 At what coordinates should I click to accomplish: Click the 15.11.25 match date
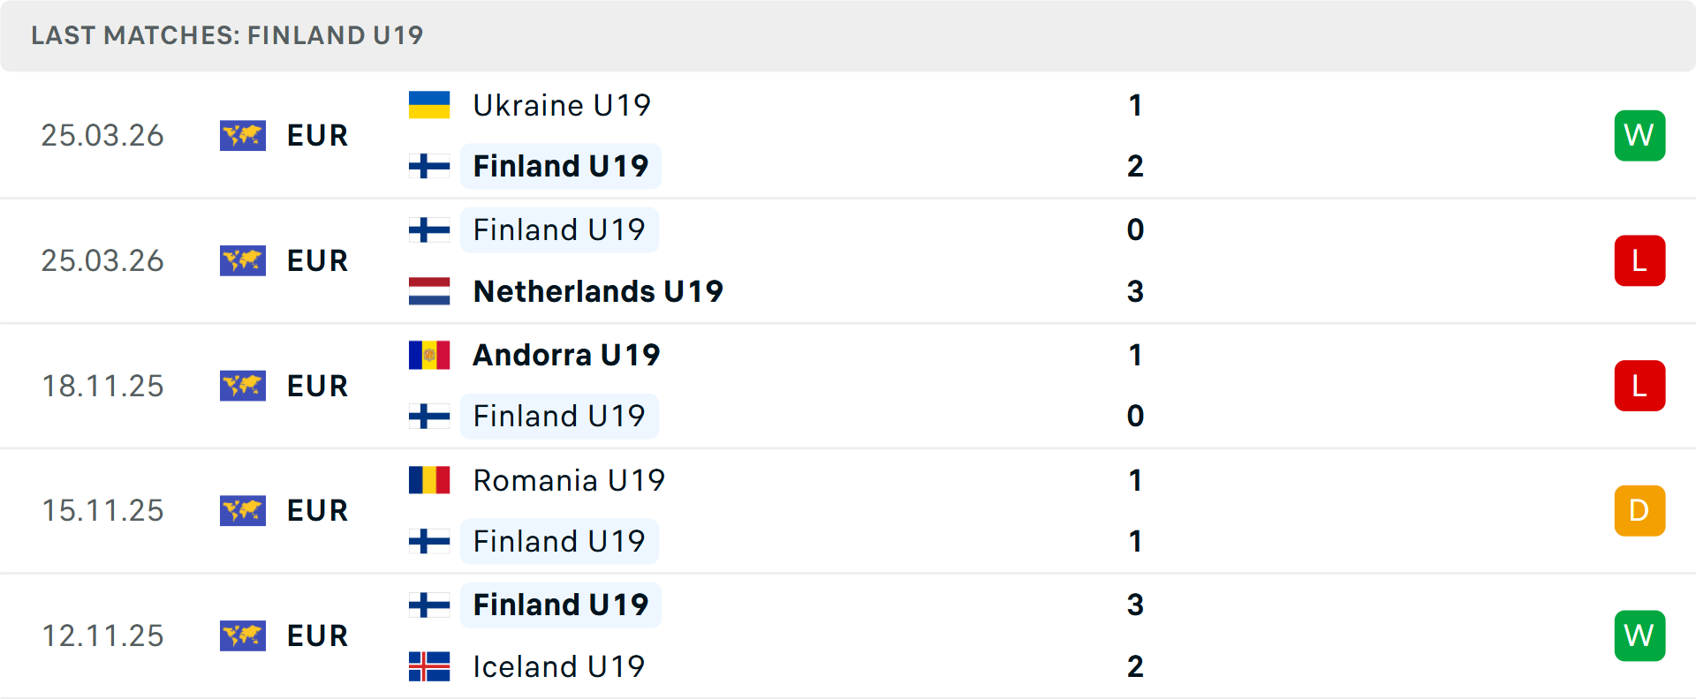[102, 510]
